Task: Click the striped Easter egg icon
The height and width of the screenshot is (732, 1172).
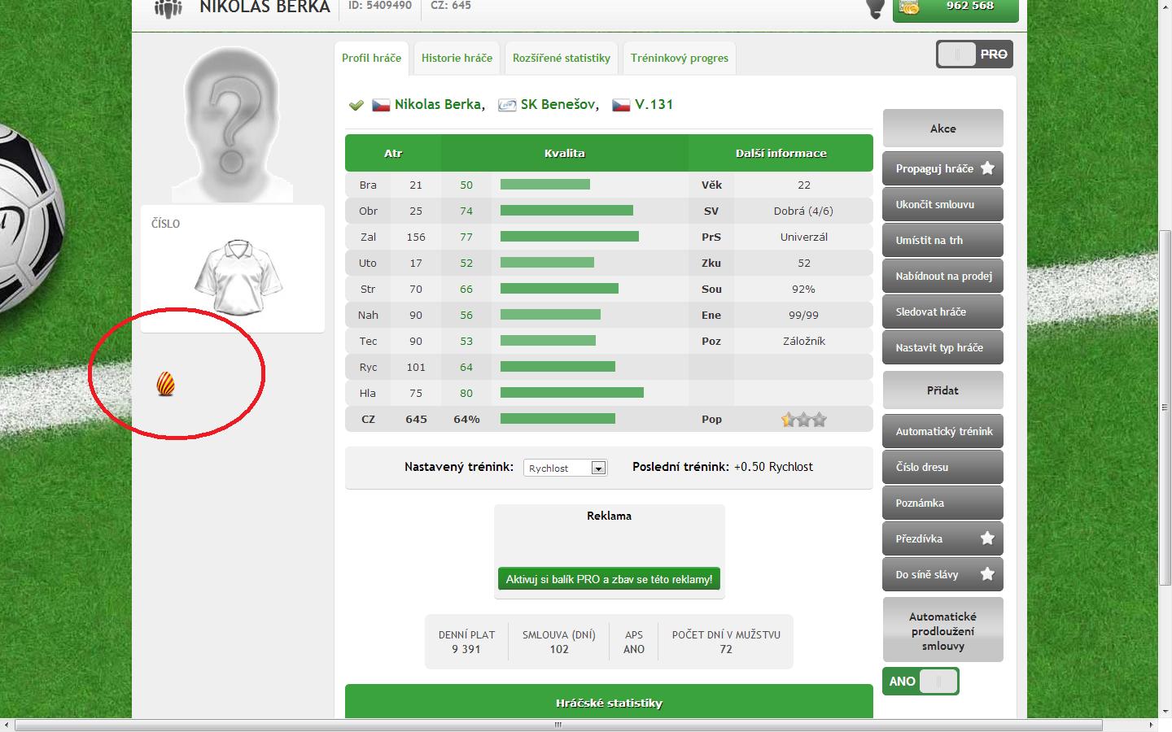Action: (x=165, y=384)
